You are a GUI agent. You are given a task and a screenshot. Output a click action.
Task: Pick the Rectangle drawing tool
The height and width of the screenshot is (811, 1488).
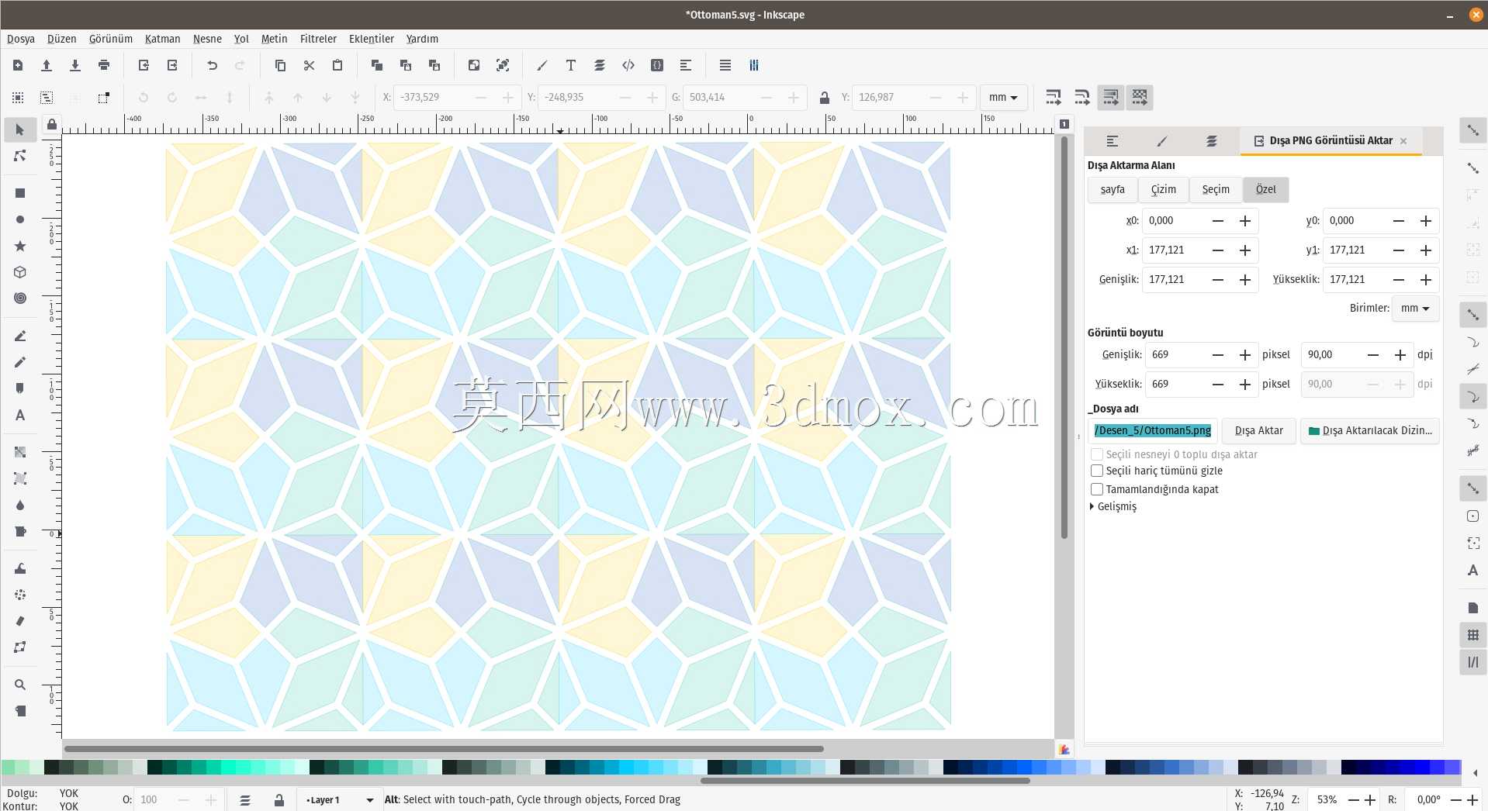[x=20, y=193]
